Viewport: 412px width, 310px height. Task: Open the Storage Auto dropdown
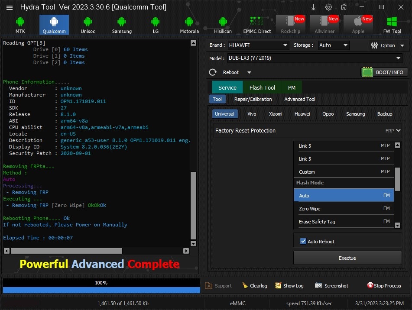point(334,45)
